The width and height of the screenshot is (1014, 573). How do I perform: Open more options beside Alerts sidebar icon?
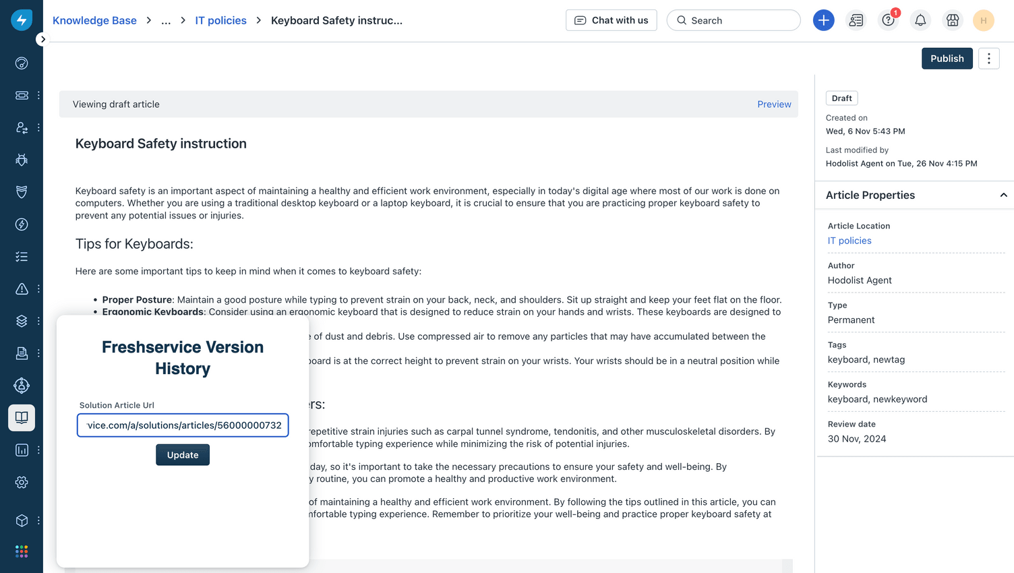click(38, 289)
